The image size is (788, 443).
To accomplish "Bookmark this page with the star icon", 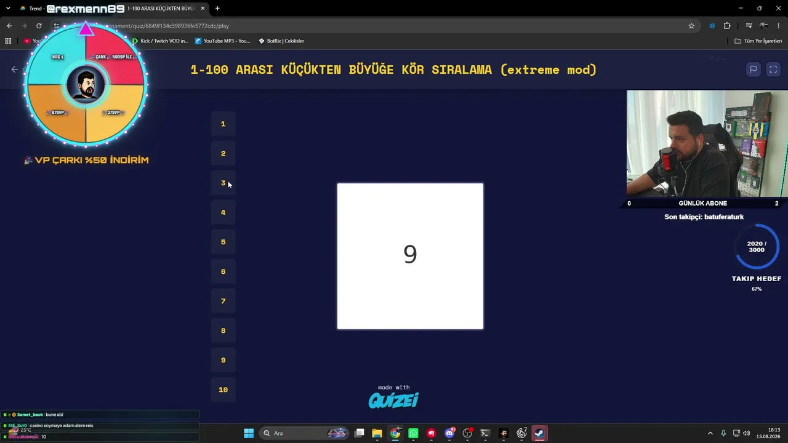I will tap(691, 26).
